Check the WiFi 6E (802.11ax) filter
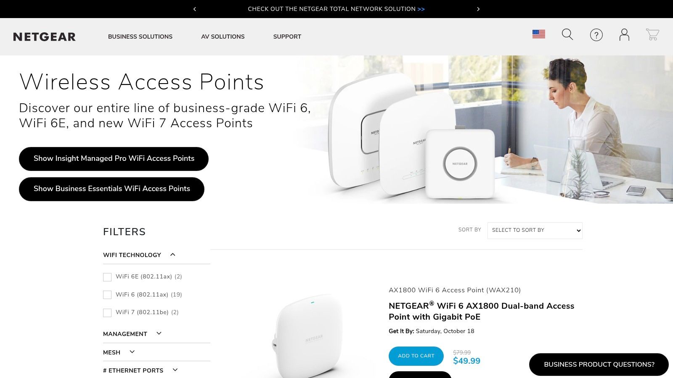Image resolution: width=673 pixels, height=378 pixels. [x=107, y=277]
